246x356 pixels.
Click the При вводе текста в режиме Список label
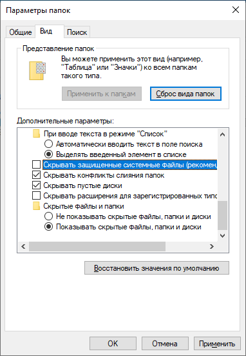pos(105,134)
